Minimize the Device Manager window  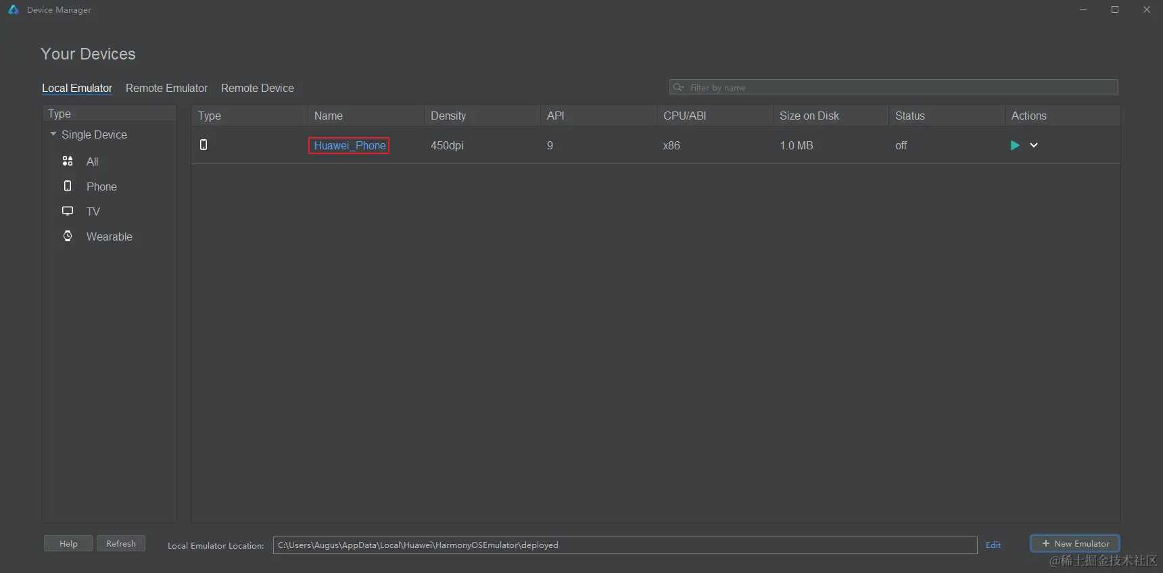point(1083,9)
